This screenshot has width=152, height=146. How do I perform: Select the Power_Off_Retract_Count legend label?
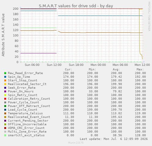[x=29, y=106]
